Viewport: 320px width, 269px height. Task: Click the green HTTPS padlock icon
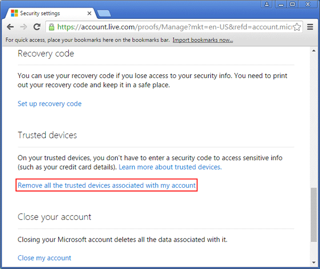click(x=51, y=26)
